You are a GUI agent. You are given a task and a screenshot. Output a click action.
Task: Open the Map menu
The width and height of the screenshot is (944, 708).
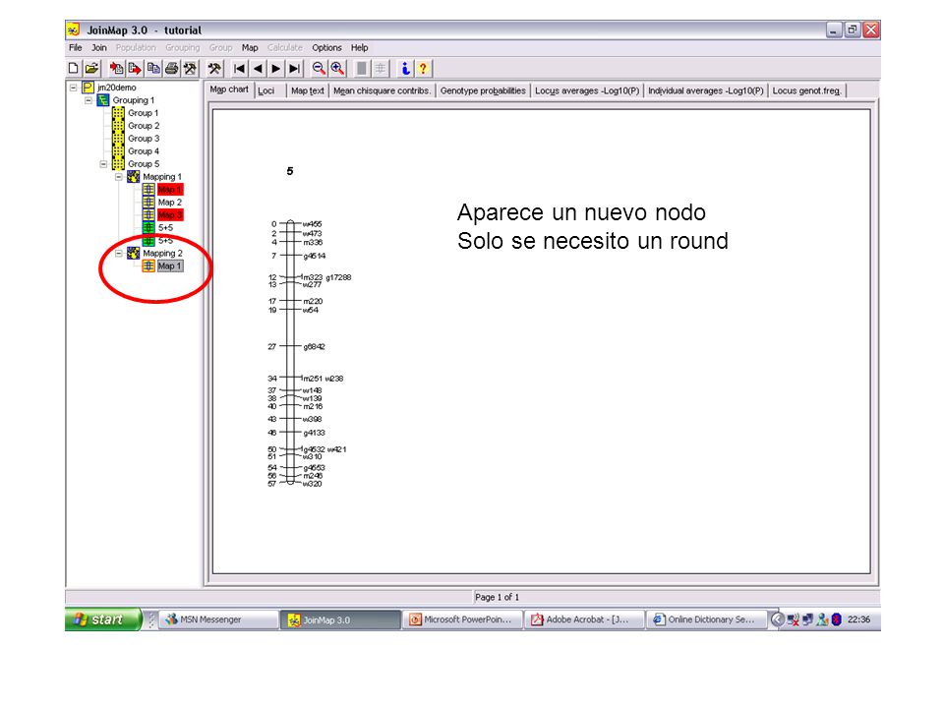click(250, 47)
